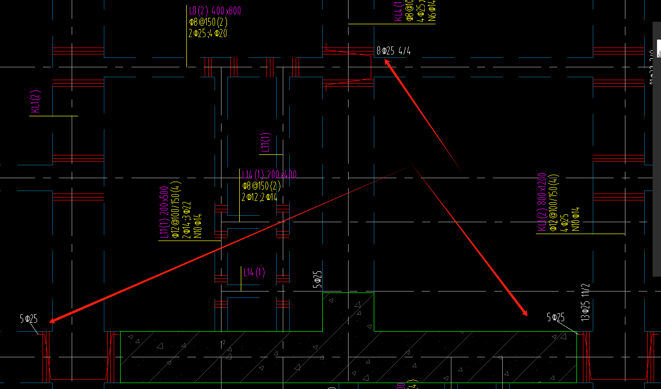Select 'Φ12@100/150(4)' beside L11(1) 200x500
The image size is (661, 389).
click(176, 209)
